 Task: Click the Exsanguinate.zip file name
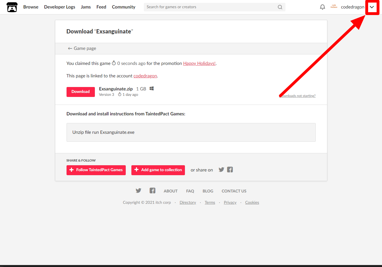(116, 89)
